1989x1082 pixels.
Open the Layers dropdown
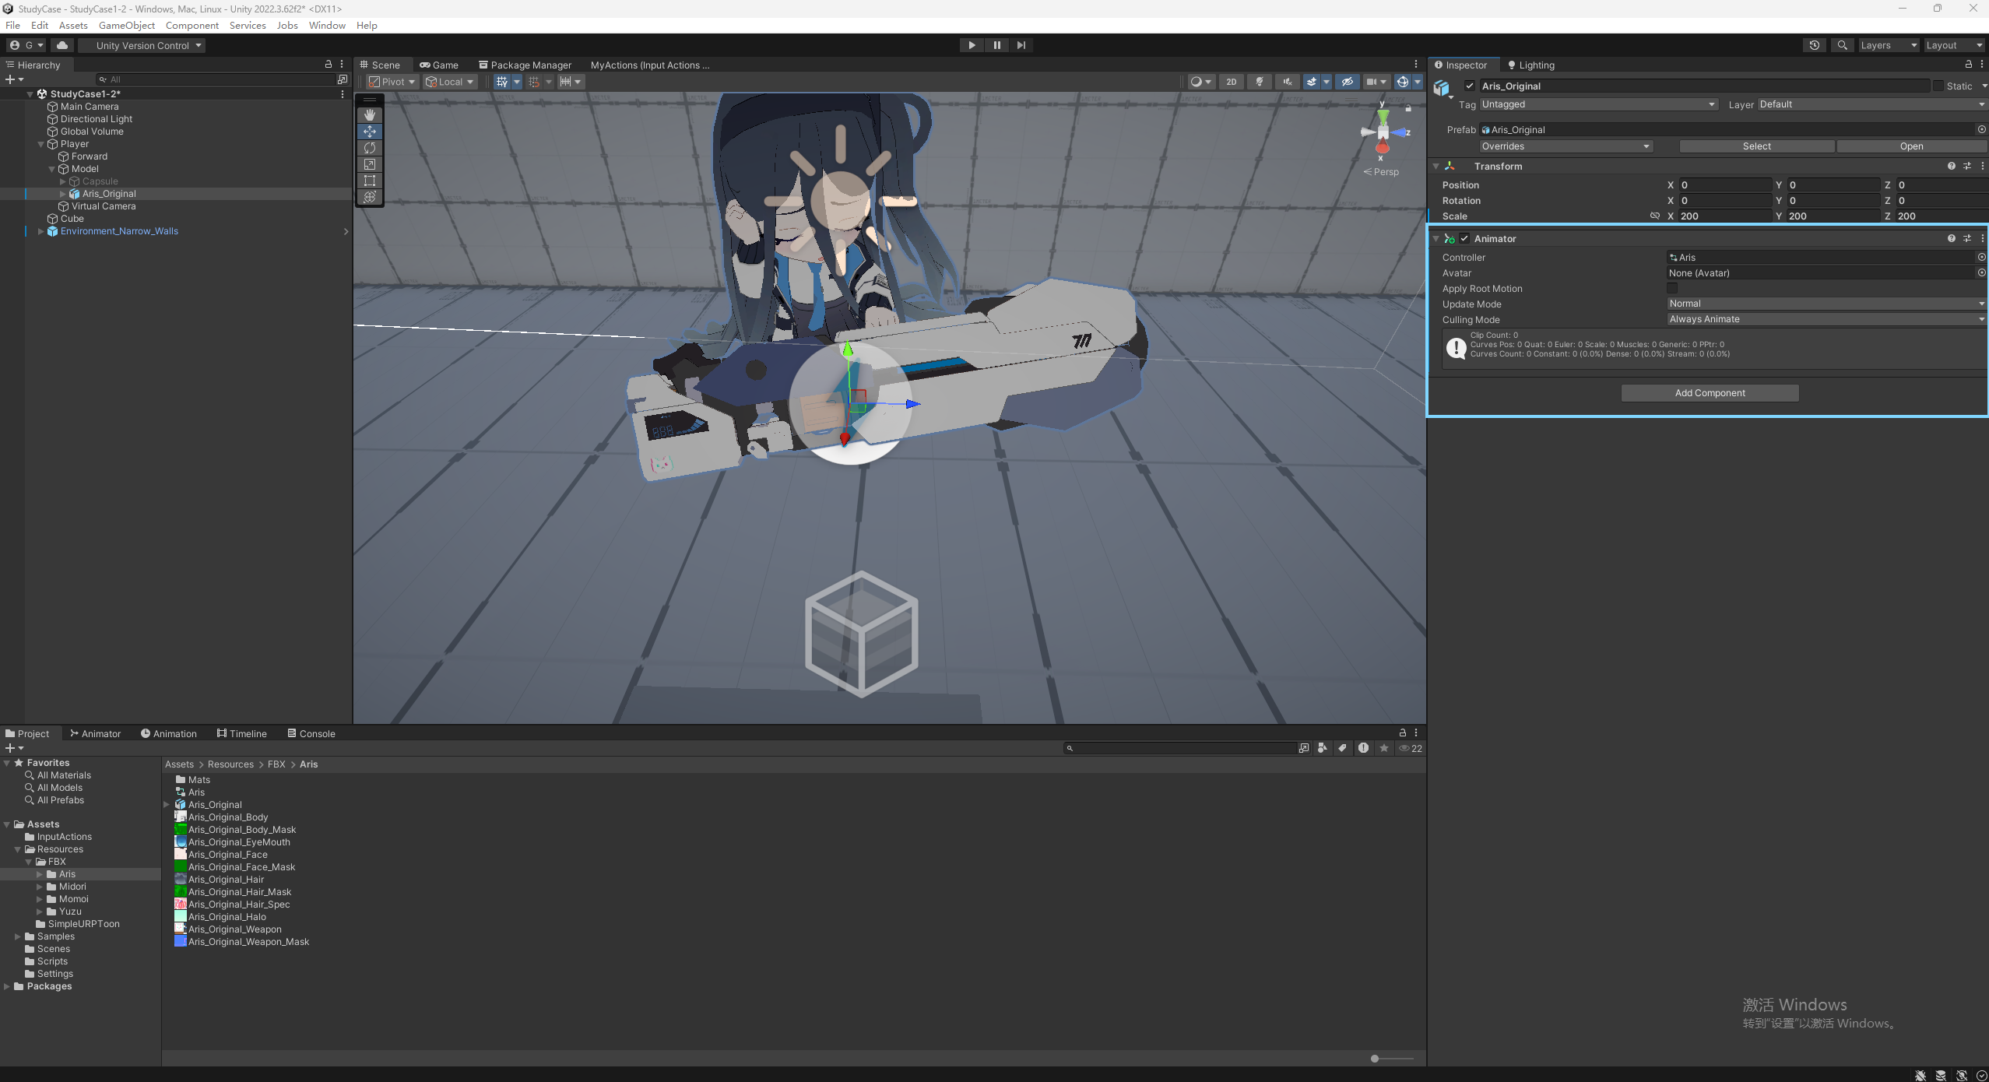click(1888, 45)
